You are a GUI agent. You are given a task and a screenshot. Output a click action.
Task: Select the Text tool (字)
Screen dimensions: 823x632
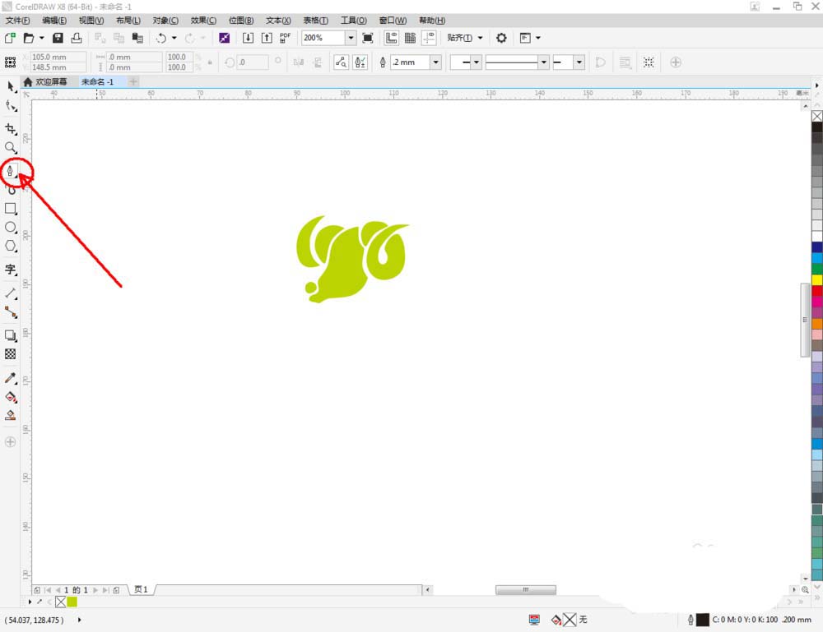pyautogui.click(x=11, y=270)
